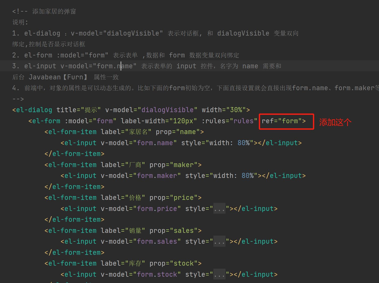379x283 pixels.
Task: Click the ref="form" attribute in the code
Action: pyautogui.click(x=282, y=121)
